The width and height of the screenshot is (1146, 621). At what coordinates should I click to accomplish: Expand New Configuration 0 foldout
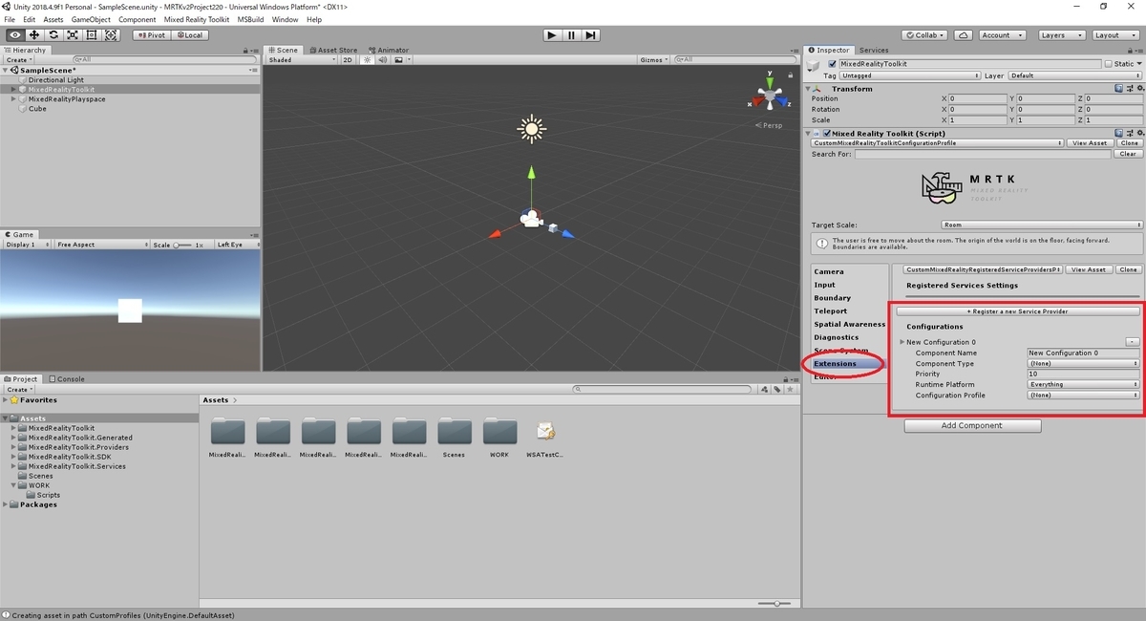(902, 342)
